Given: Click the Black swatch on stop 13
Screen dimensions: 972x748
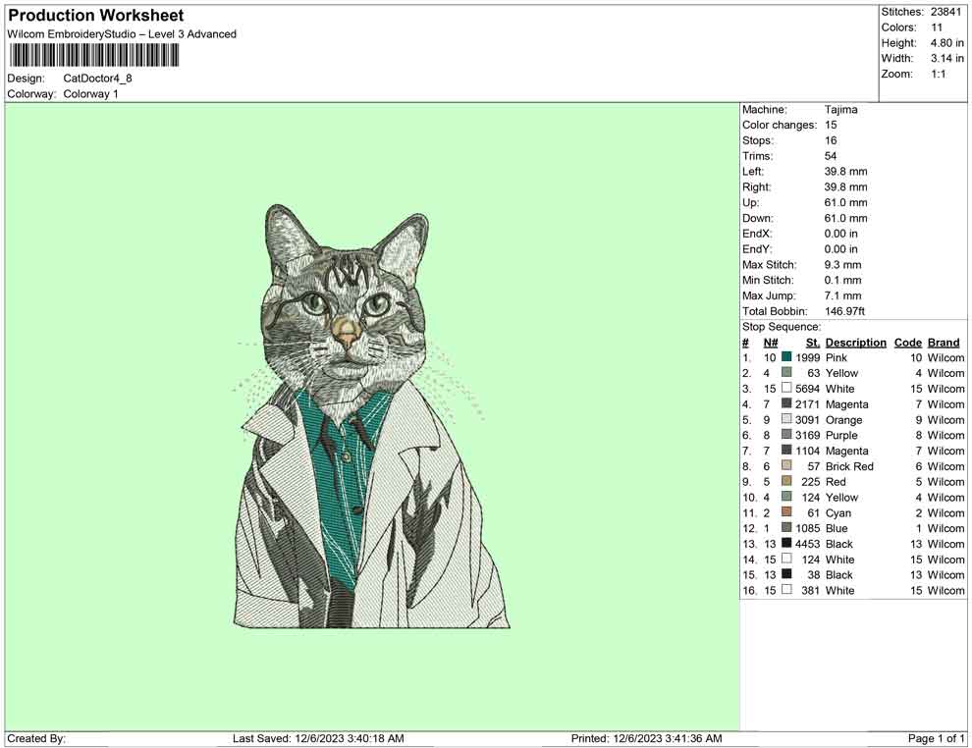Looking at the screenshot, I should click(784, 544).
